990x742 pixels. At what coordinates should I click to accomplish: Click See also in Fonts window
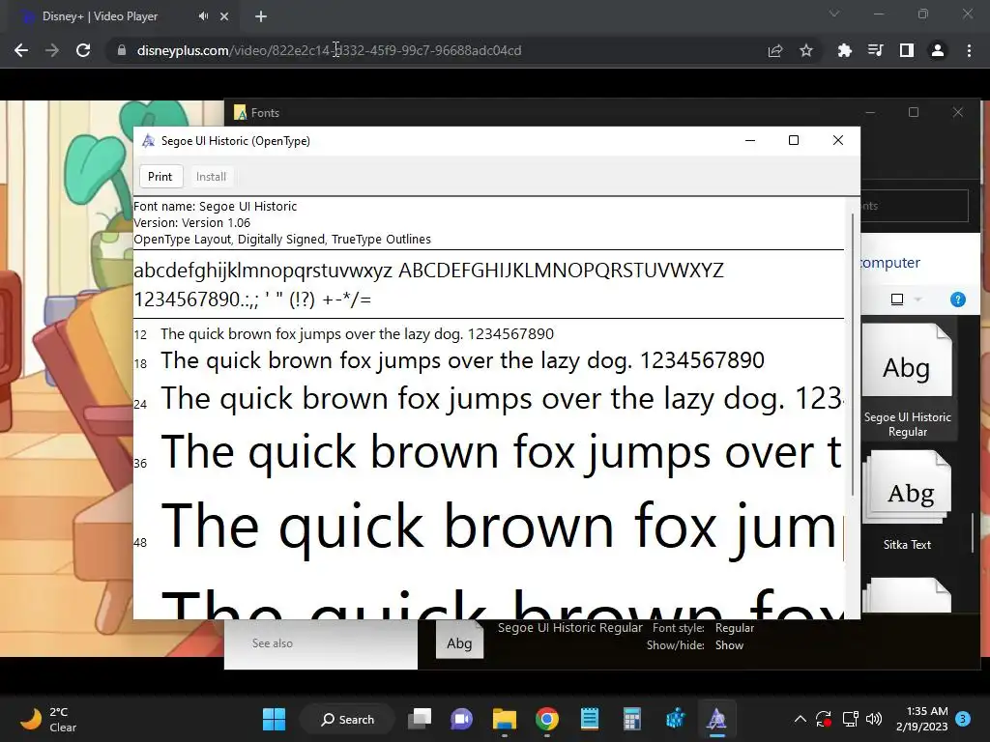272,643
